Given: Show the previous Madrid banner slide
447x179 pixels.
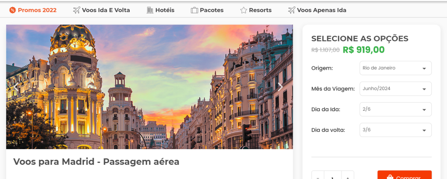Looking at the screenshot, I should click(x=15, y=87).
